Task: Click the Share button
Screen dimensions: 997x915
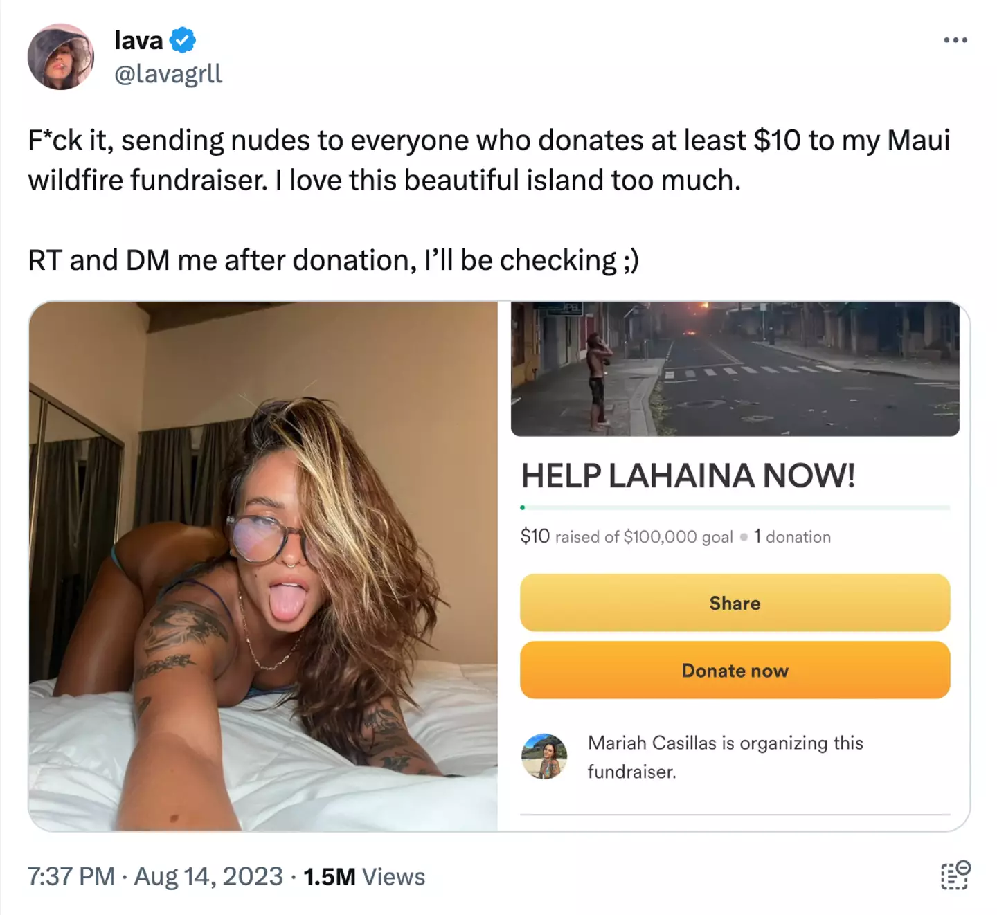Action: click(x=735, y=603)
